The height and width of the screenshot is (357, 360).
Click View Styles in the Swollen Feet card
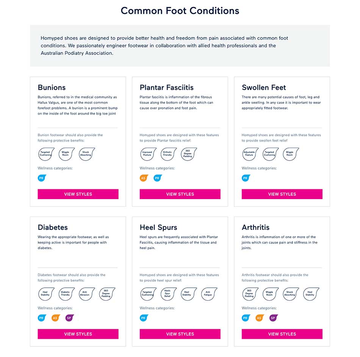[282, 194]
